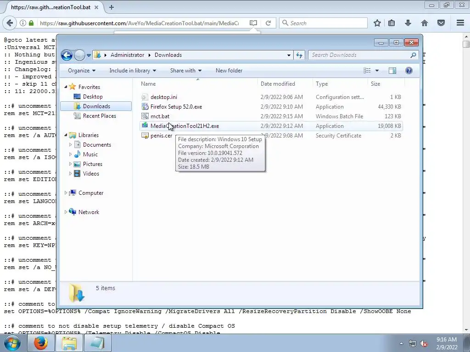This screenshot has width=470, height=352.
Task: Select the Music library
Action: pos(90,154)
